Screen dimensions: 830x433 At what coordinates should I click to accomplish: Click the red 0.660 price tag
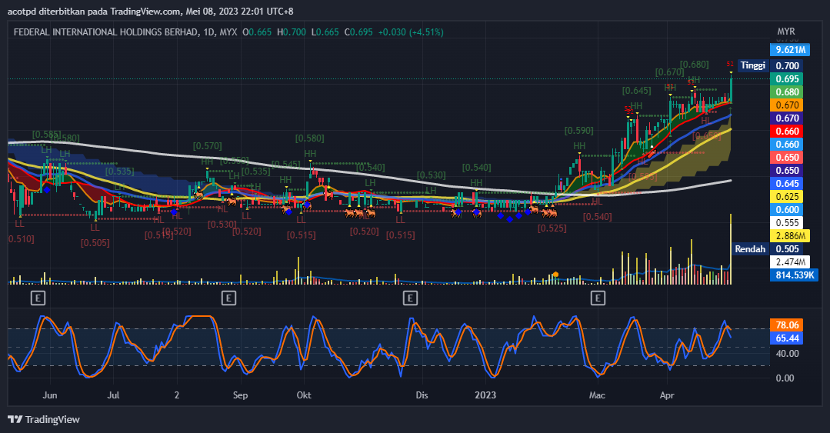(x=787, y=132)
